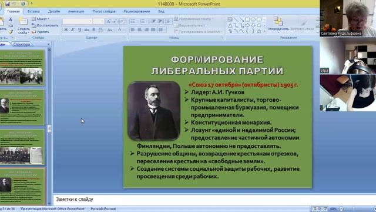Open the font size combo box
Screen dimensions: 376x212
coord(98,21)
